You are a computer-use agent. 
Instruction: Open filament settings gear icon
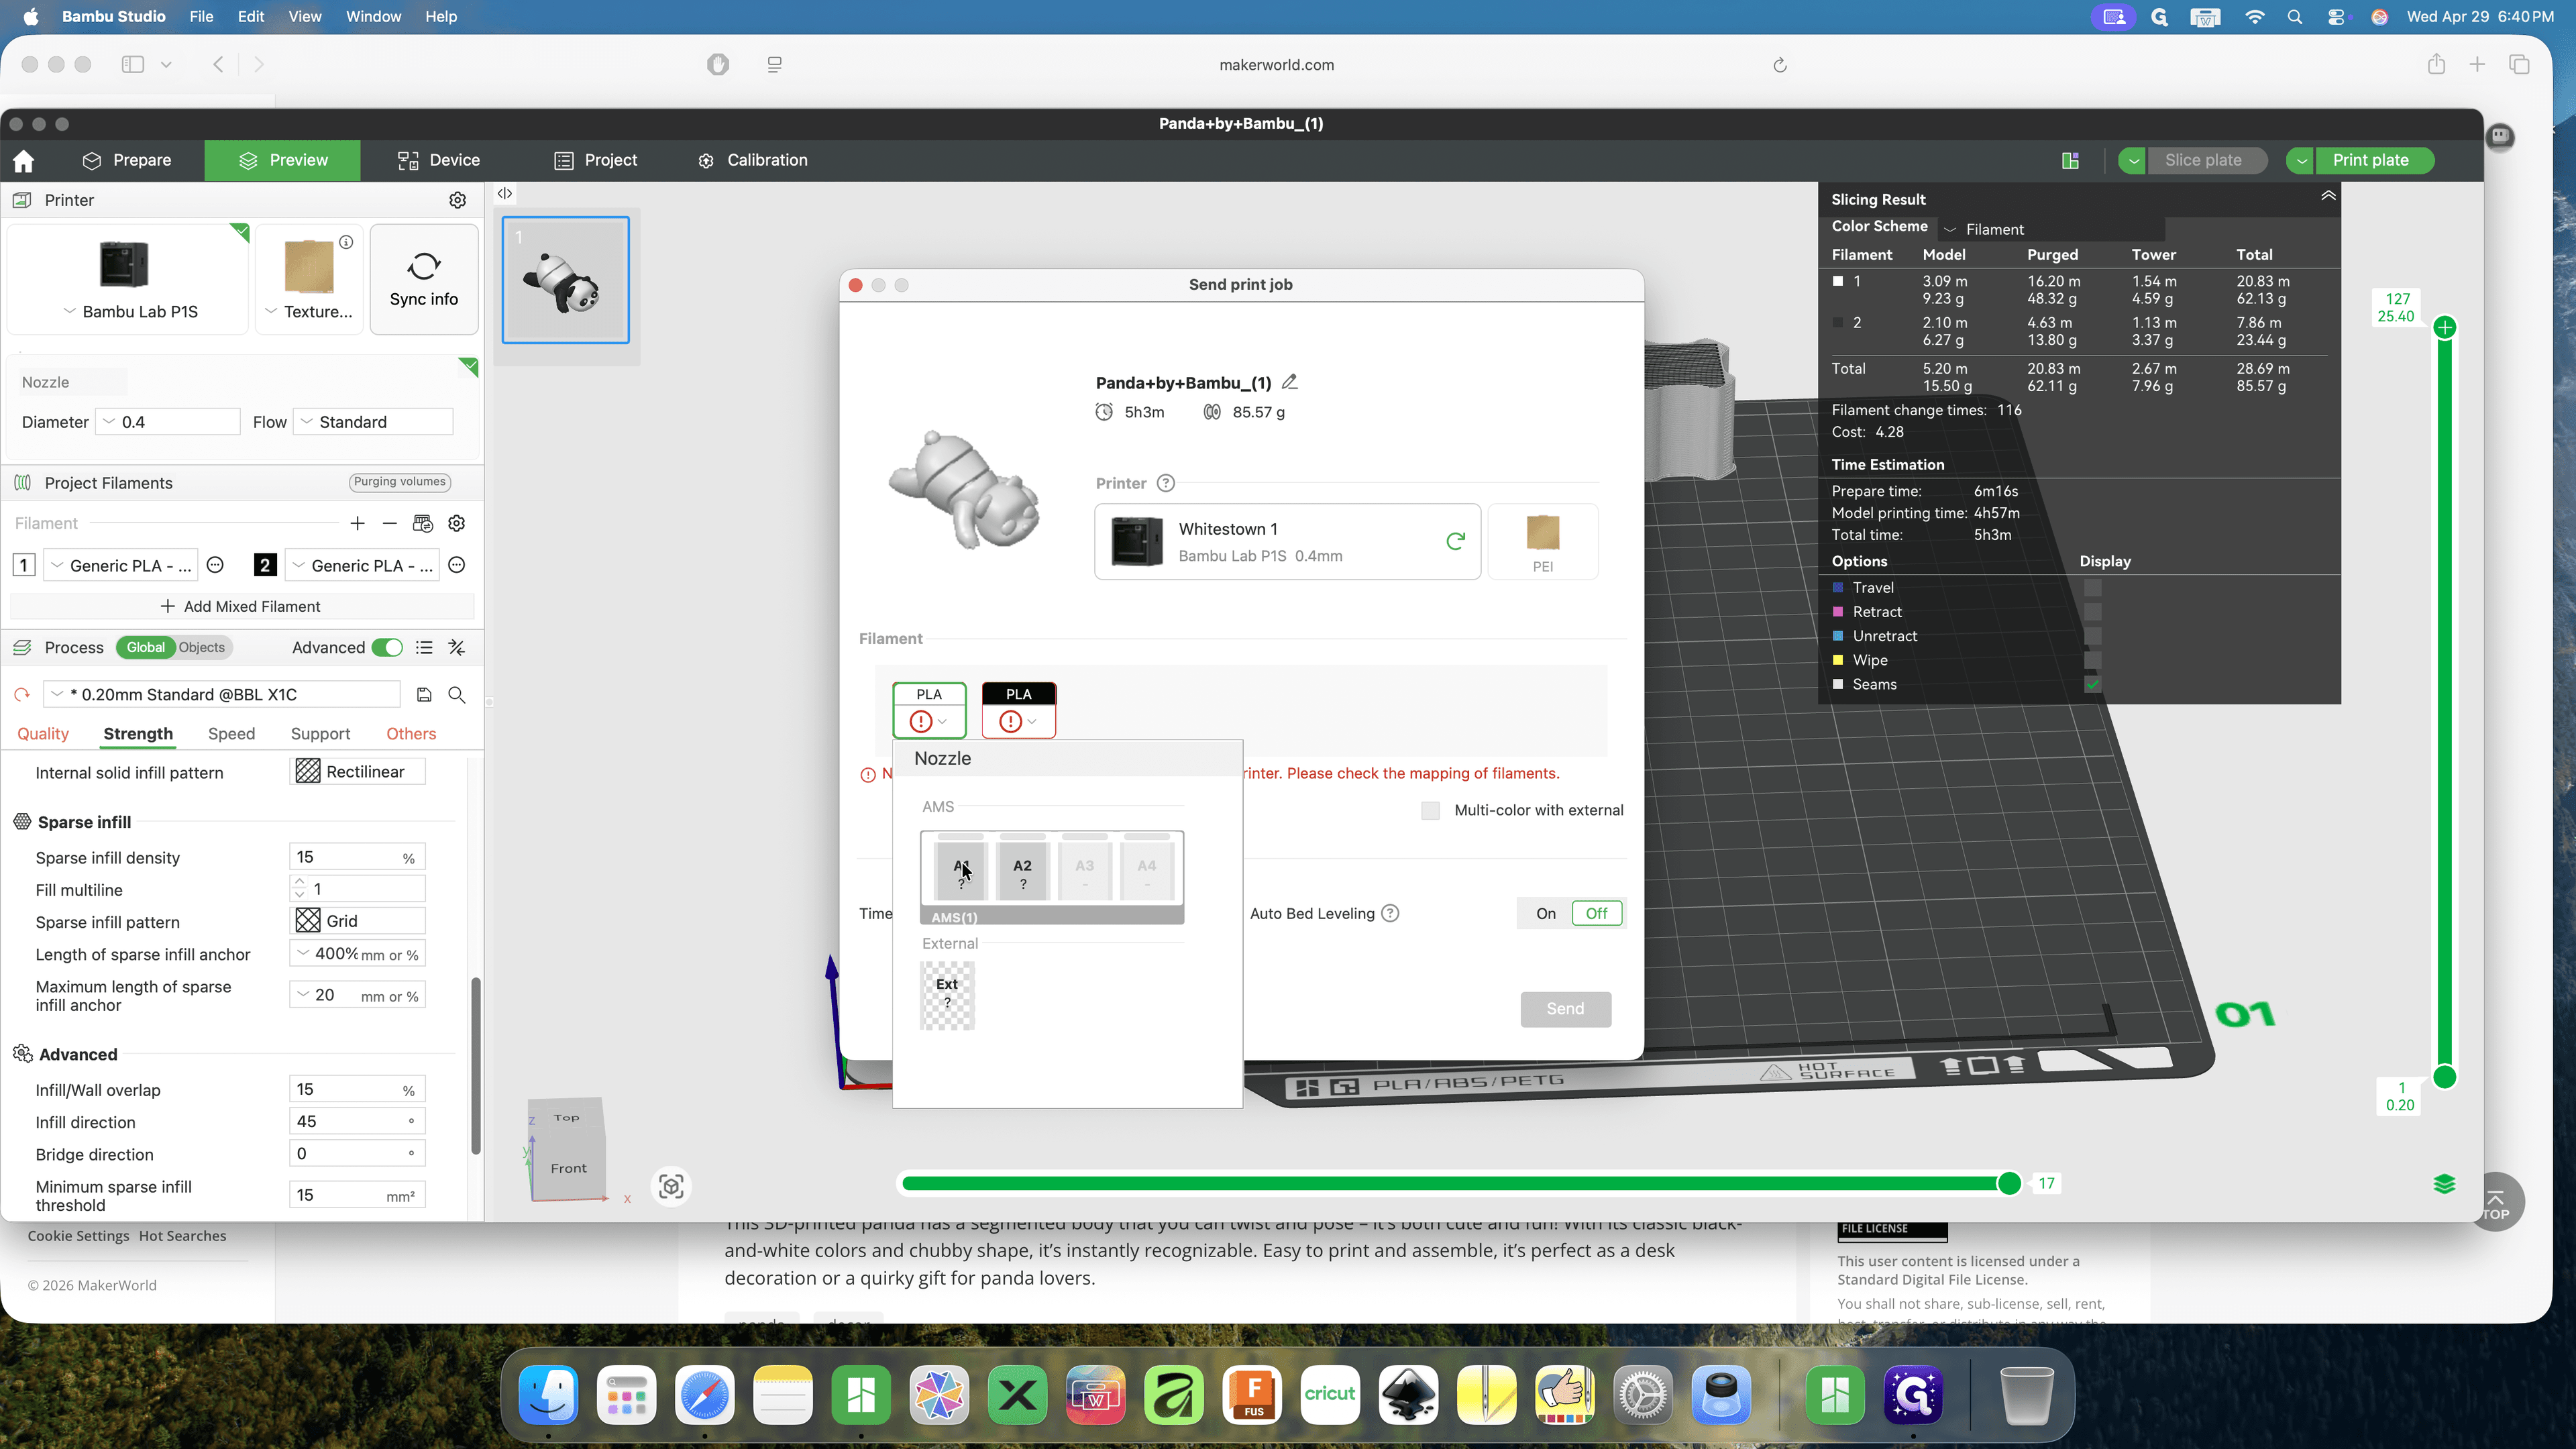pos(457,523)
